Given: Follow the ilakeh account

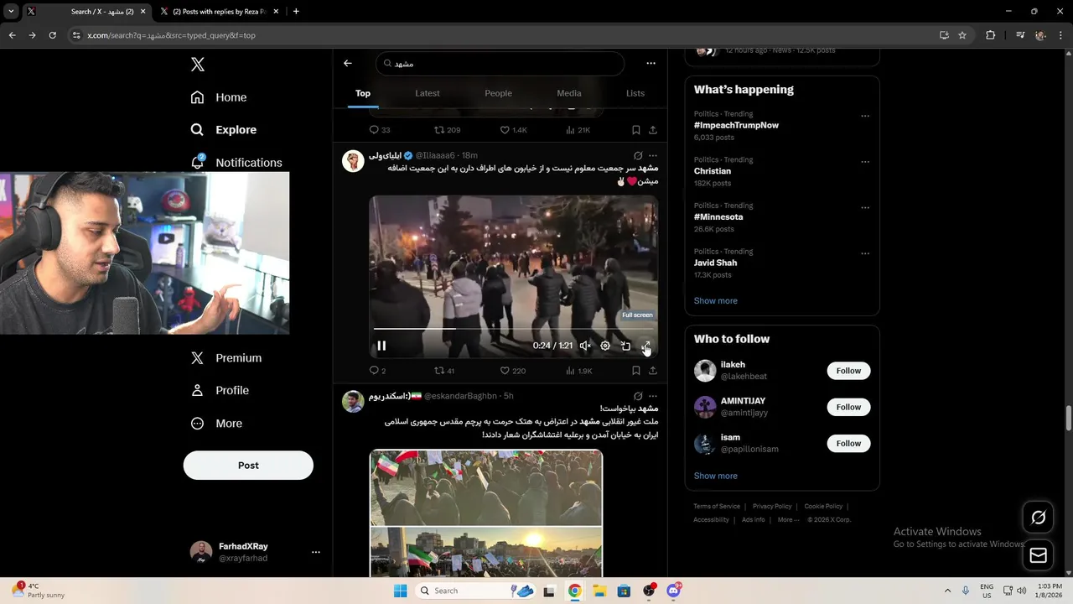Looking at the screenshot, I should pyautogui.click(x=848, y=371).
